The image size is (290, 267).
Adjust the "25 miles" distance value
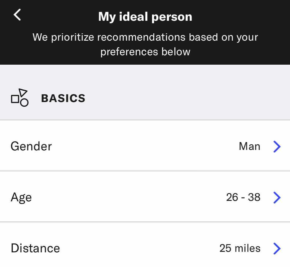(240, 248)
